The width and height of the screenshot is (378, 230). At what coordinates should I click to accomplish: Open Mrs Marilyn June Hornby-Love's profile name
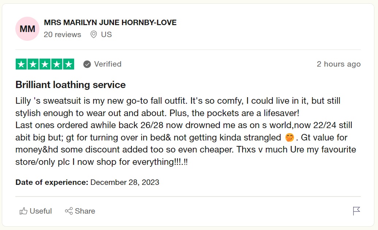[x=110, y=23]
